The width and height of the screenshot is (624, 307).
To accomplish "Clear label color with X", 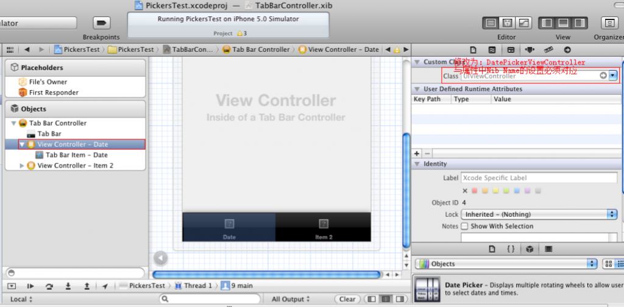I will [465, 191].
